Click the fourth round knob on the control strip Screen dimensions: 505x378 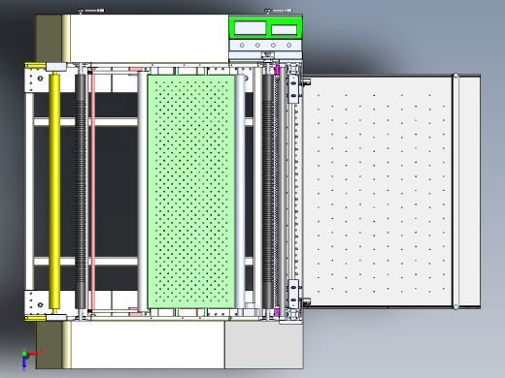(289, 46)
